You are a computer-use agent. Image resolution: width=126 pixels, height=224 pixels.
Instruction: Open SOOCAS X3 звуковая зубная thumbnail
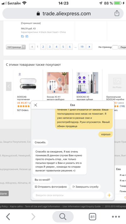pyautogui.click(x=87, y=83)
